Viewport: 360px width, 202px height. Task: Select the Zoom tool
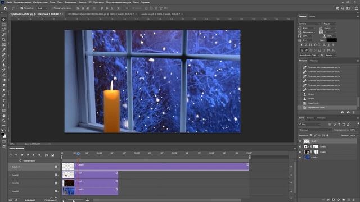(4, 121)
